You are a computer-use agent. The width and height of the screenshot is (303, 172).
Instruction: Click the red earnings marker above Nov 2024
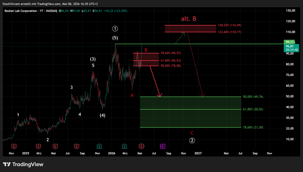pos(14,146)
